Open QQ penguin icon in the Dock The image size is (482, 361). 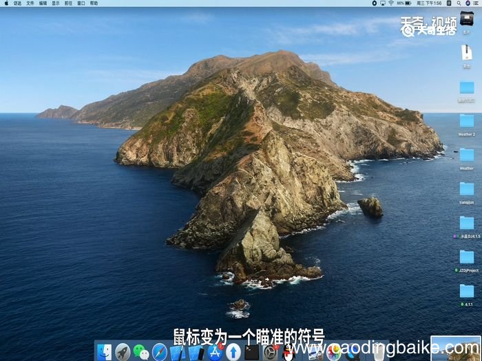pos(289,353)
